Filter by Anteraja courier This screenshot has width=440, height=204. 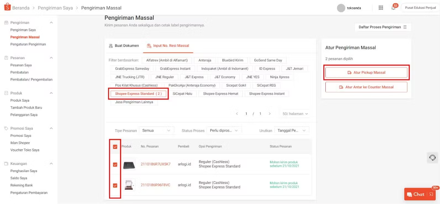point(205,60)
